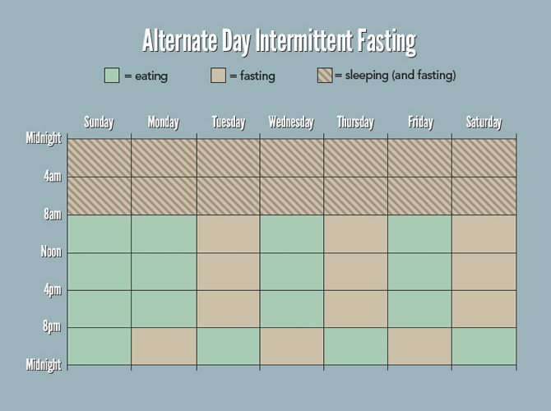Viewport: 551px width, 411px height.
Task: Click Monday's 8pm to Midnight fasting cell
Action: click(x=164, y=346)
